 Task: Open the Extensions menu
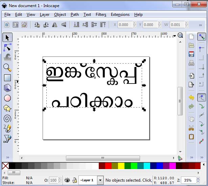point(120,15)
